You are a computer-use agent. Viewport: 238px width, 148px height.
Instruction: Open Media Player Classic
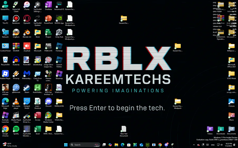click(x=16, y=117)
